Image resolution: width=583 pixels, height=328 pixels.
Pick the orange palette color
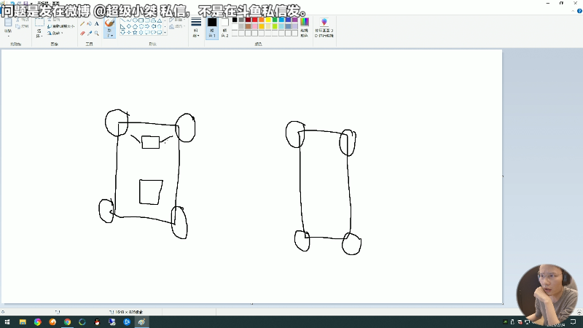(262, 20)
